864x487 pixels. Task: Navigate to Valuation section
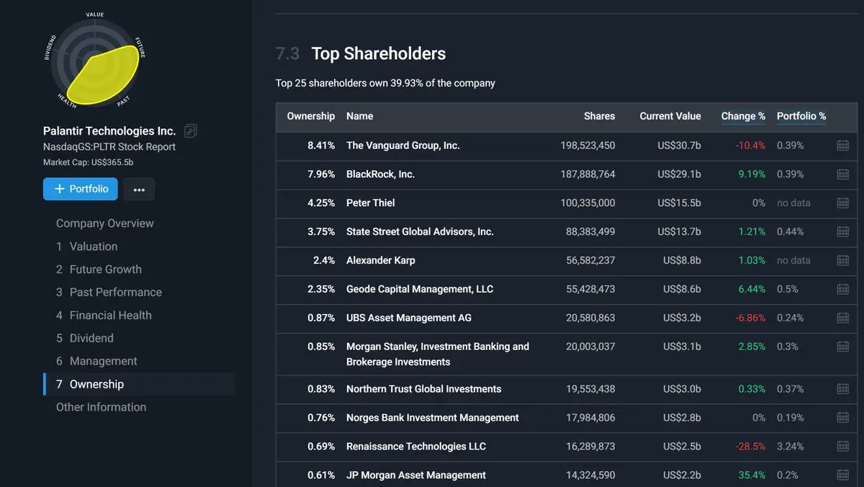(x=87, y=246)
